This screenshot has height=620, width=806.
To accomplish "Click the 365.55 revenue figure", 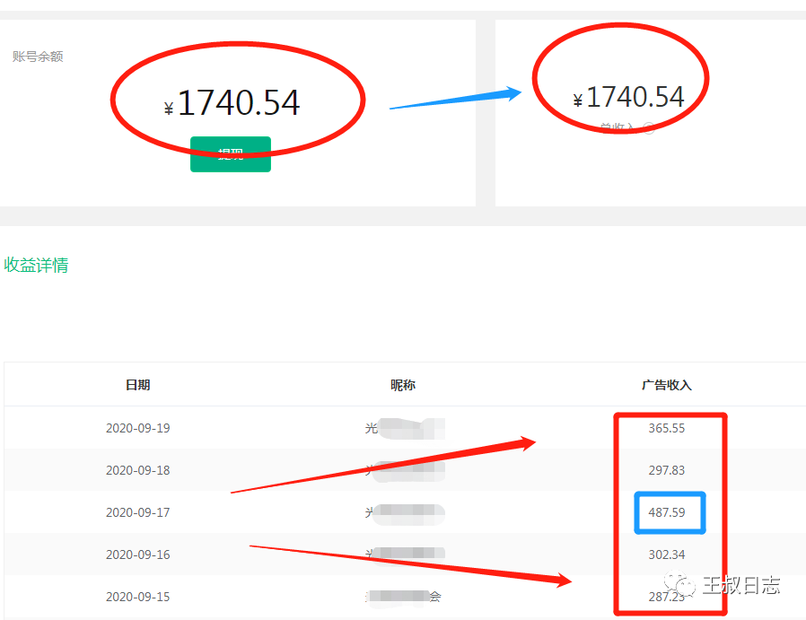I will click(667, 428).
